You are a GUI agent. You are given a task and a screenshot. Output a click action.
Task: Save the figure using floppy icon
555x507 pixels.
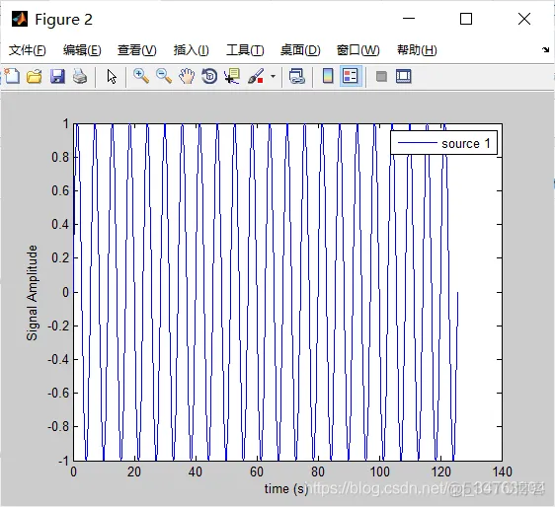click(57, 76)
